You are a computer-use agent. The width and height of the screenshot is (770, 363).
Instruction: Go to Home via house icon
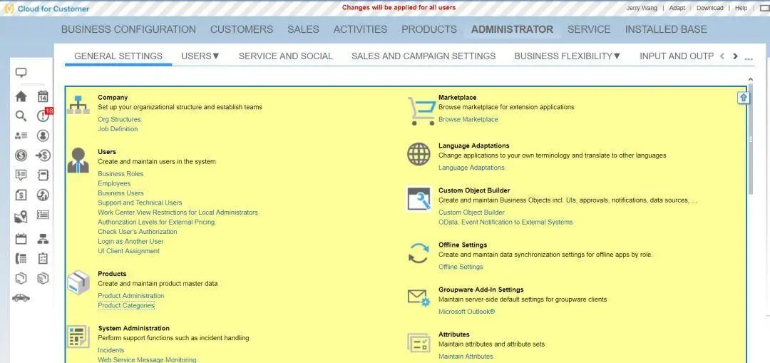click(21, 96)
